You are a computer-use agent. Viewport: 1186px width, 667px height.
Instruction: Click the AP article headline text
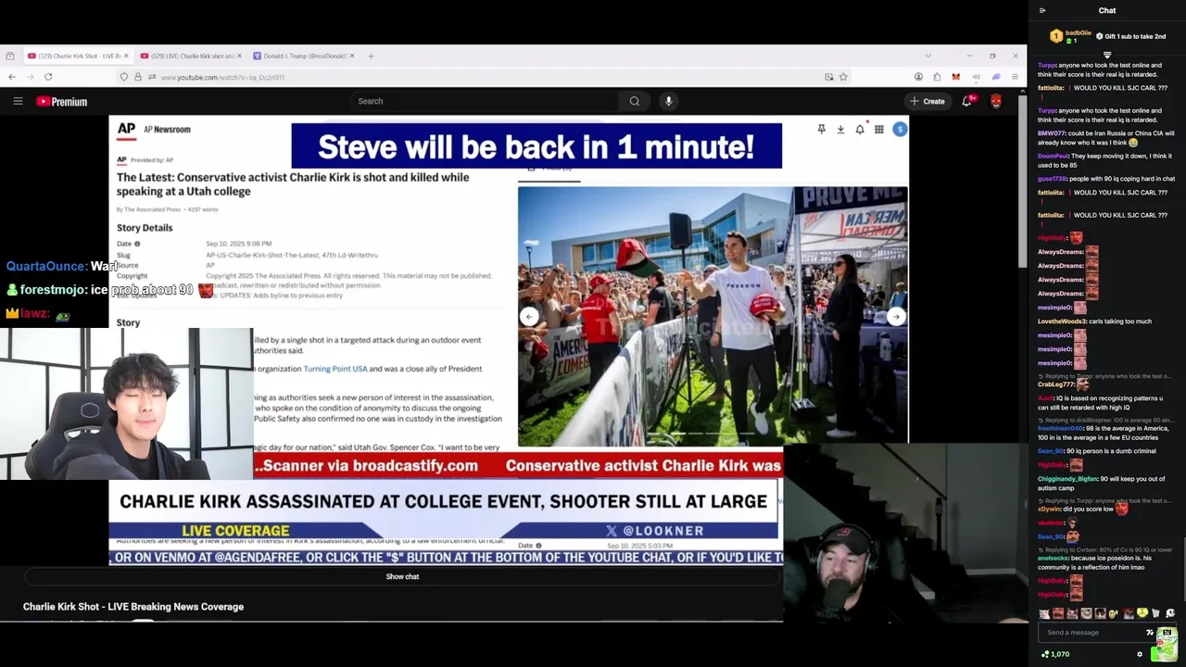(293, 183)
